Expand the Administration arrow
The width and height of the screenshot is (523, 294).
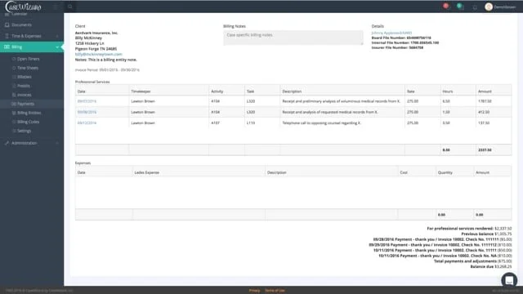tap(57, 143)
